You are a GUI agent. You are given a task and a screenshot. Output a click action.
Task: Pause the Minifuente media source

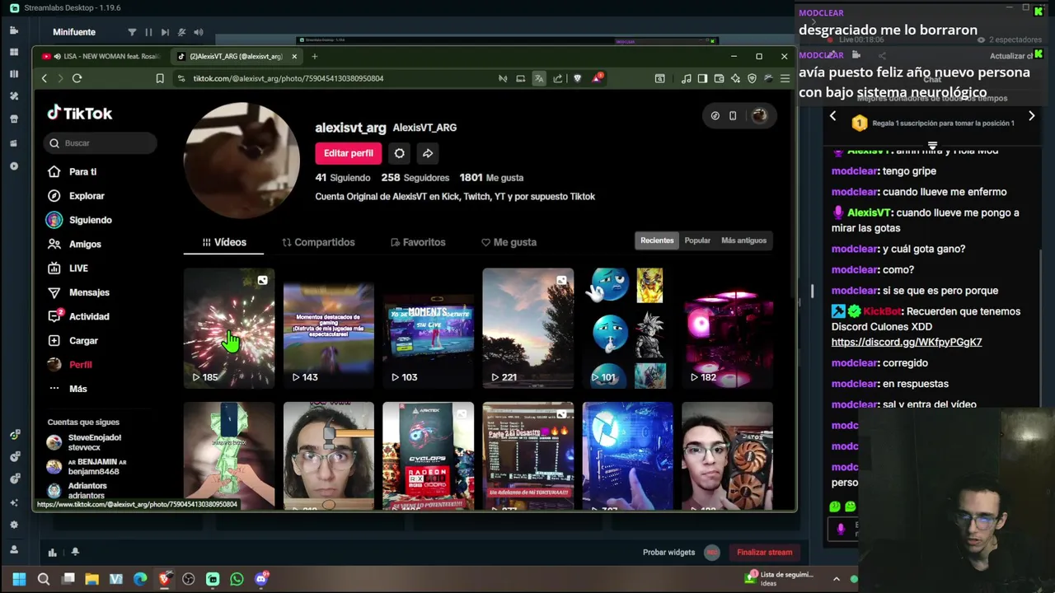click(148, 32)
